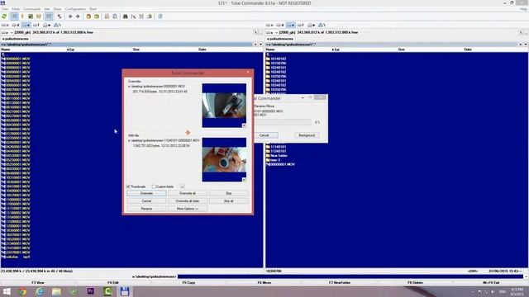Click the Skip button
This screenshot has width=529, height=297.
[x=229, y=193]
